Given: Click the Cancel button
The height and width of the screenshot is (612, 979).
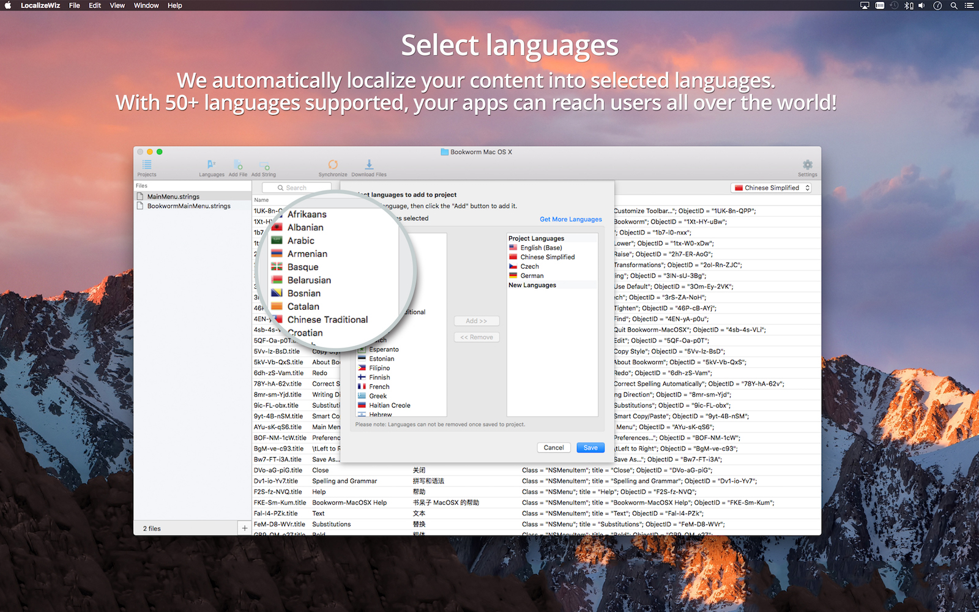Looking at the screenshot, I should (554, 447).
